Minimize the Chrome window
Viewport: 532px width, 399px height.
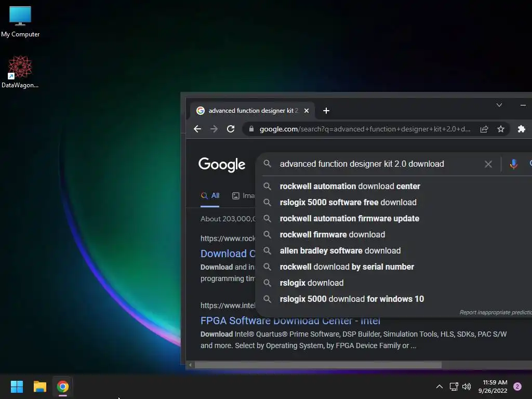523,105
